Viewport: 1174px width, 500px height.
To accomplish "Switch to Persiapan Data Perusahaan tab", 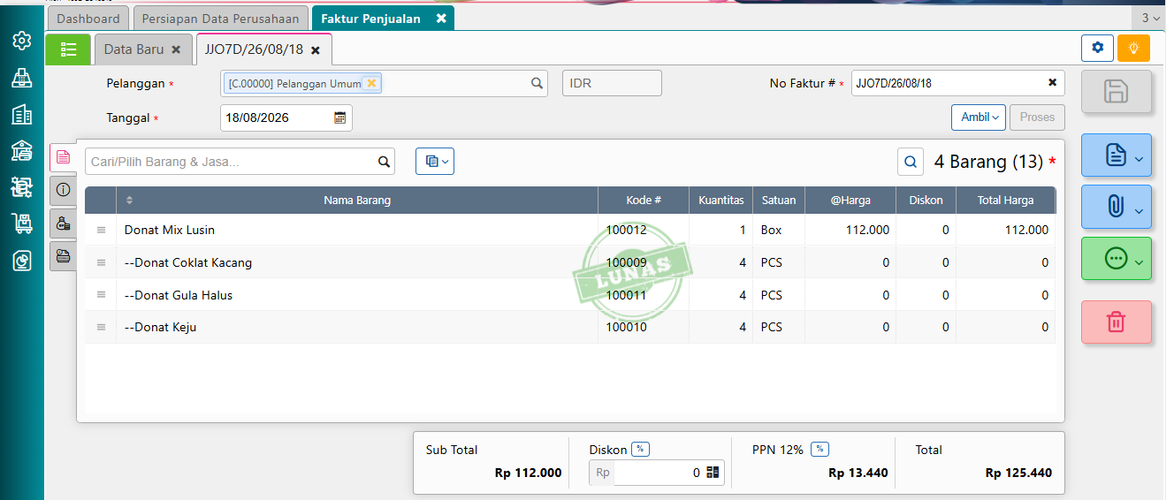I will [222, 19].
